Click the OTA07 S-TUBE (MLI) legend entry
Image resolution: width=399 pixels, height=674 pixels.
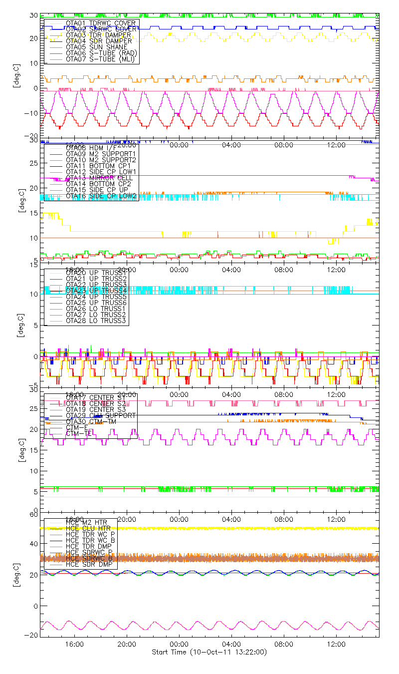[x=100, y=59]
